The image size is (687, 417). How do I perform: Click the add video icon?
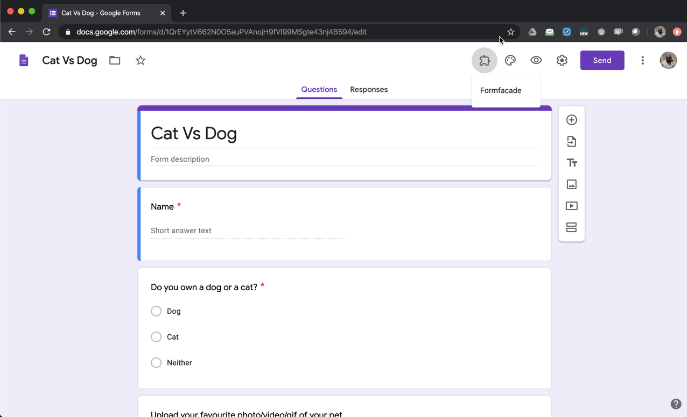tap(571, 206)
